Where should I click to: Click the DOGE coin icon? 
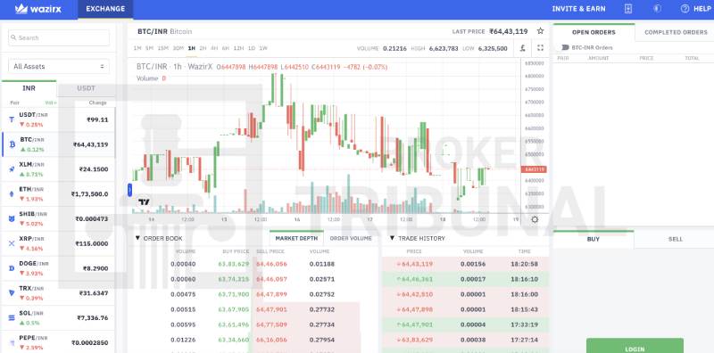[x=12, y=268]
